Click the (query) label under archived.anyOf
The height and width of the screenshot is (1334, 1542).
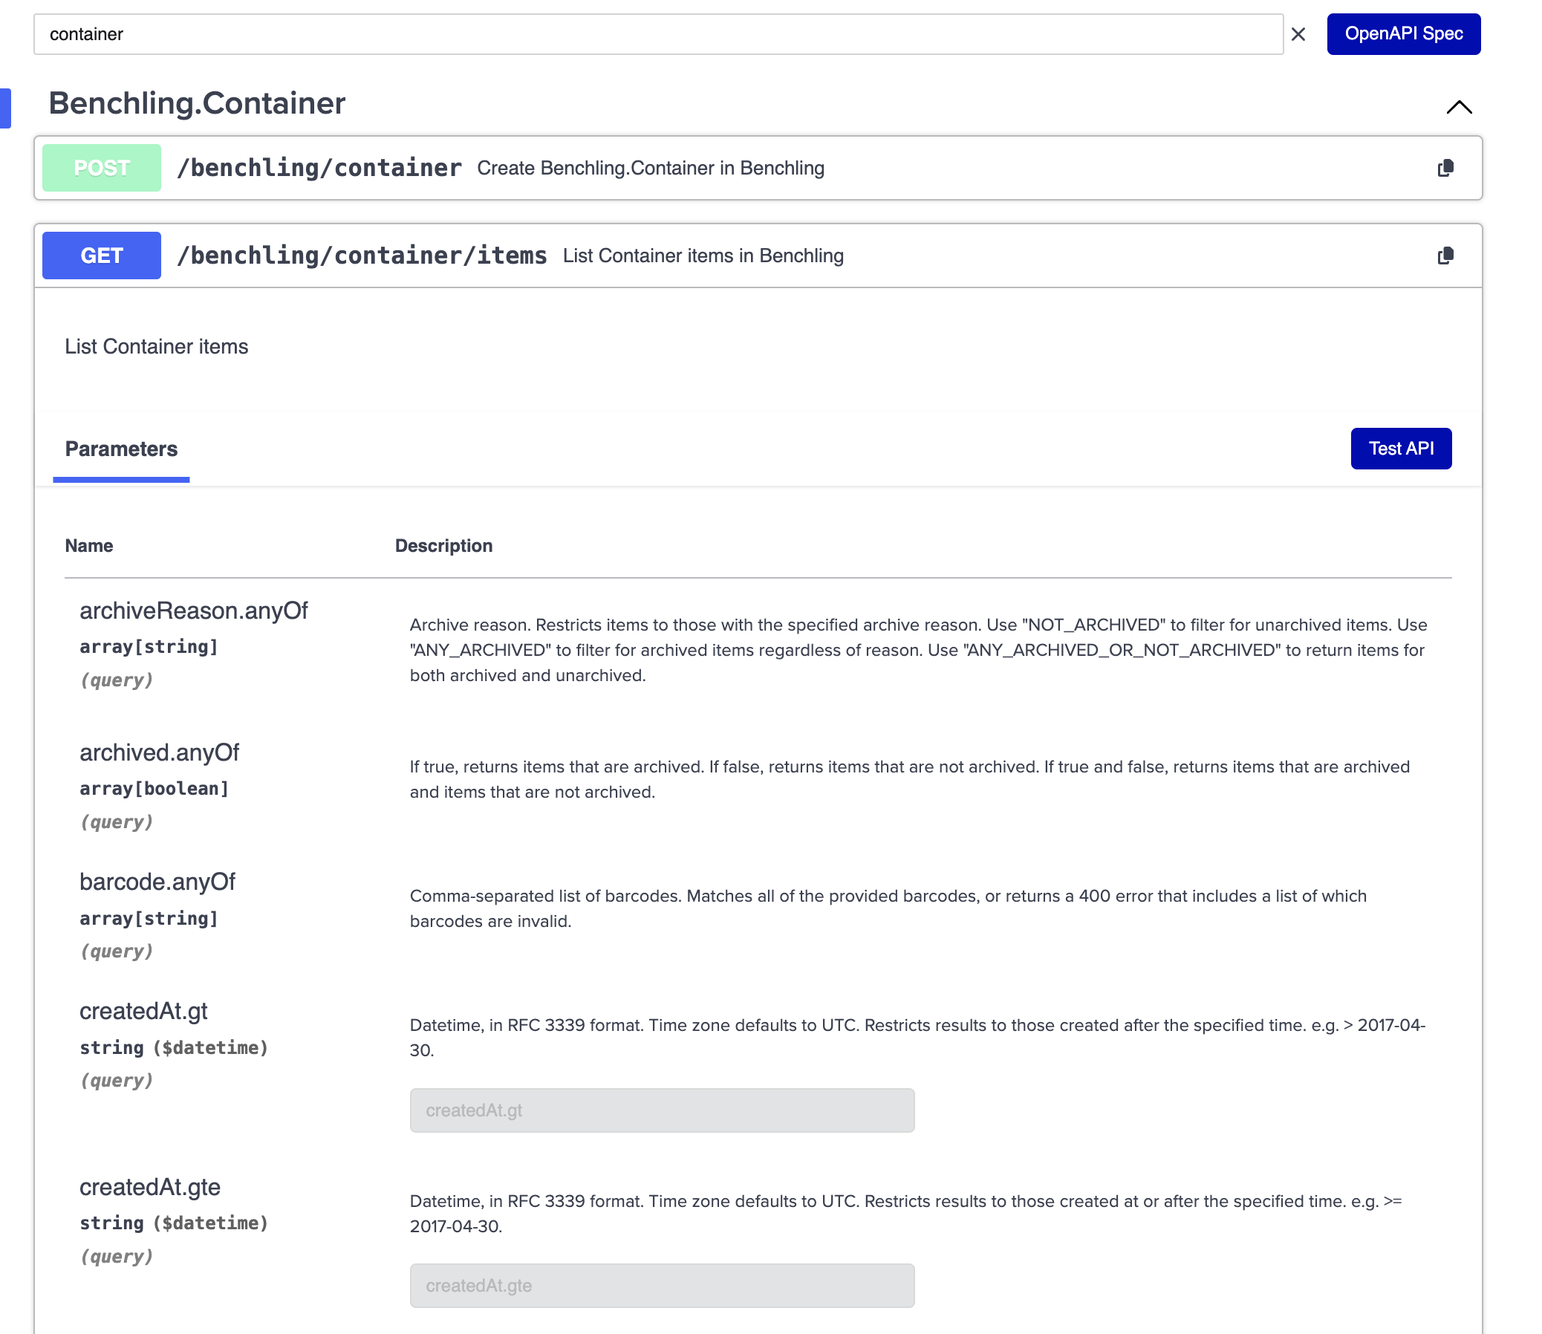pos(116,822)
